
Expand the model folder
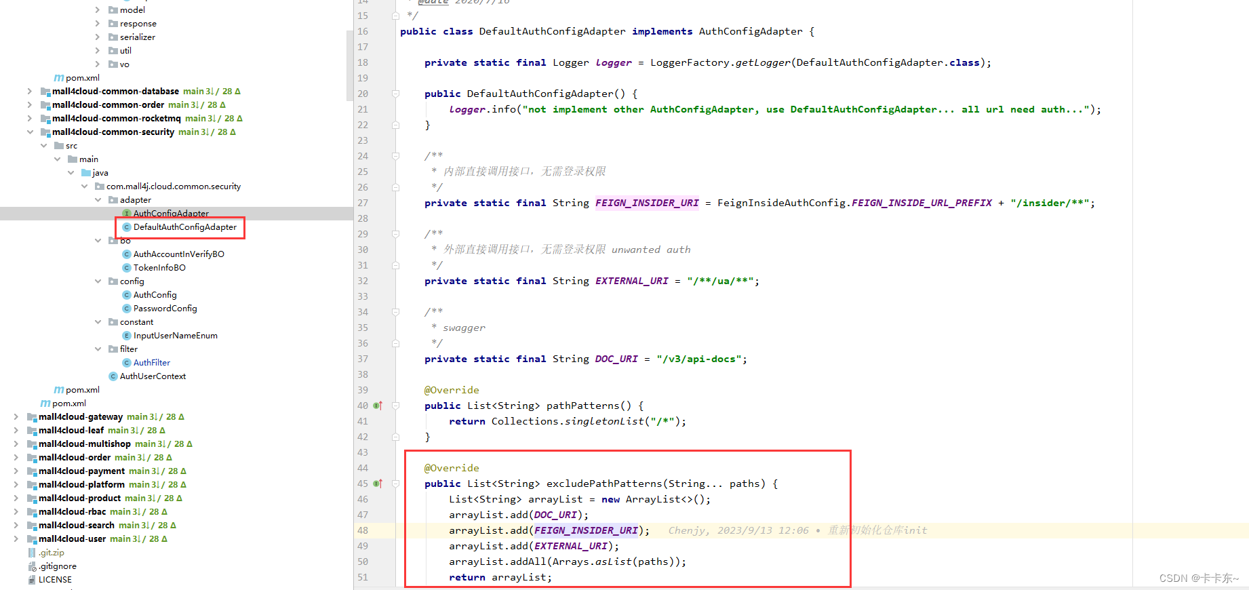[x=98, y=10]
